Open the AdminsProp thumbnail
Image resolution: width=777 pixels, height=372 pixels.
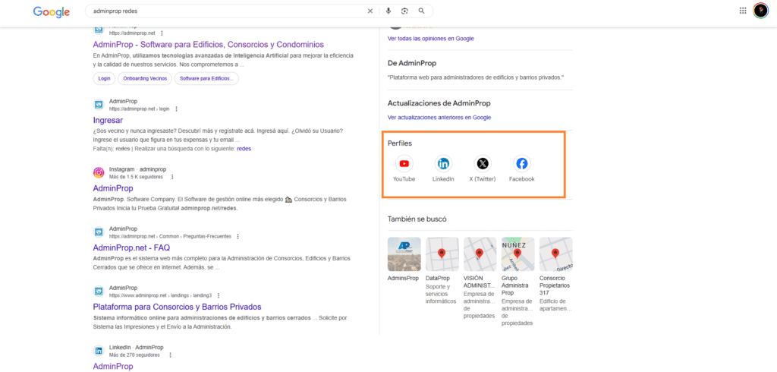[x=404, y=254]
